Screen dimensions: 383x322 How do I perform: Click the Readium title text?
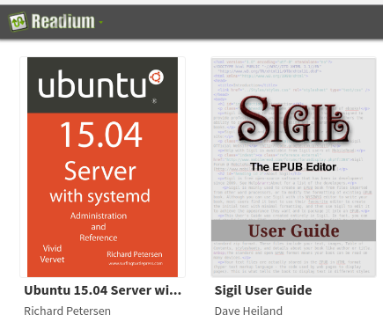pos(63,21)
